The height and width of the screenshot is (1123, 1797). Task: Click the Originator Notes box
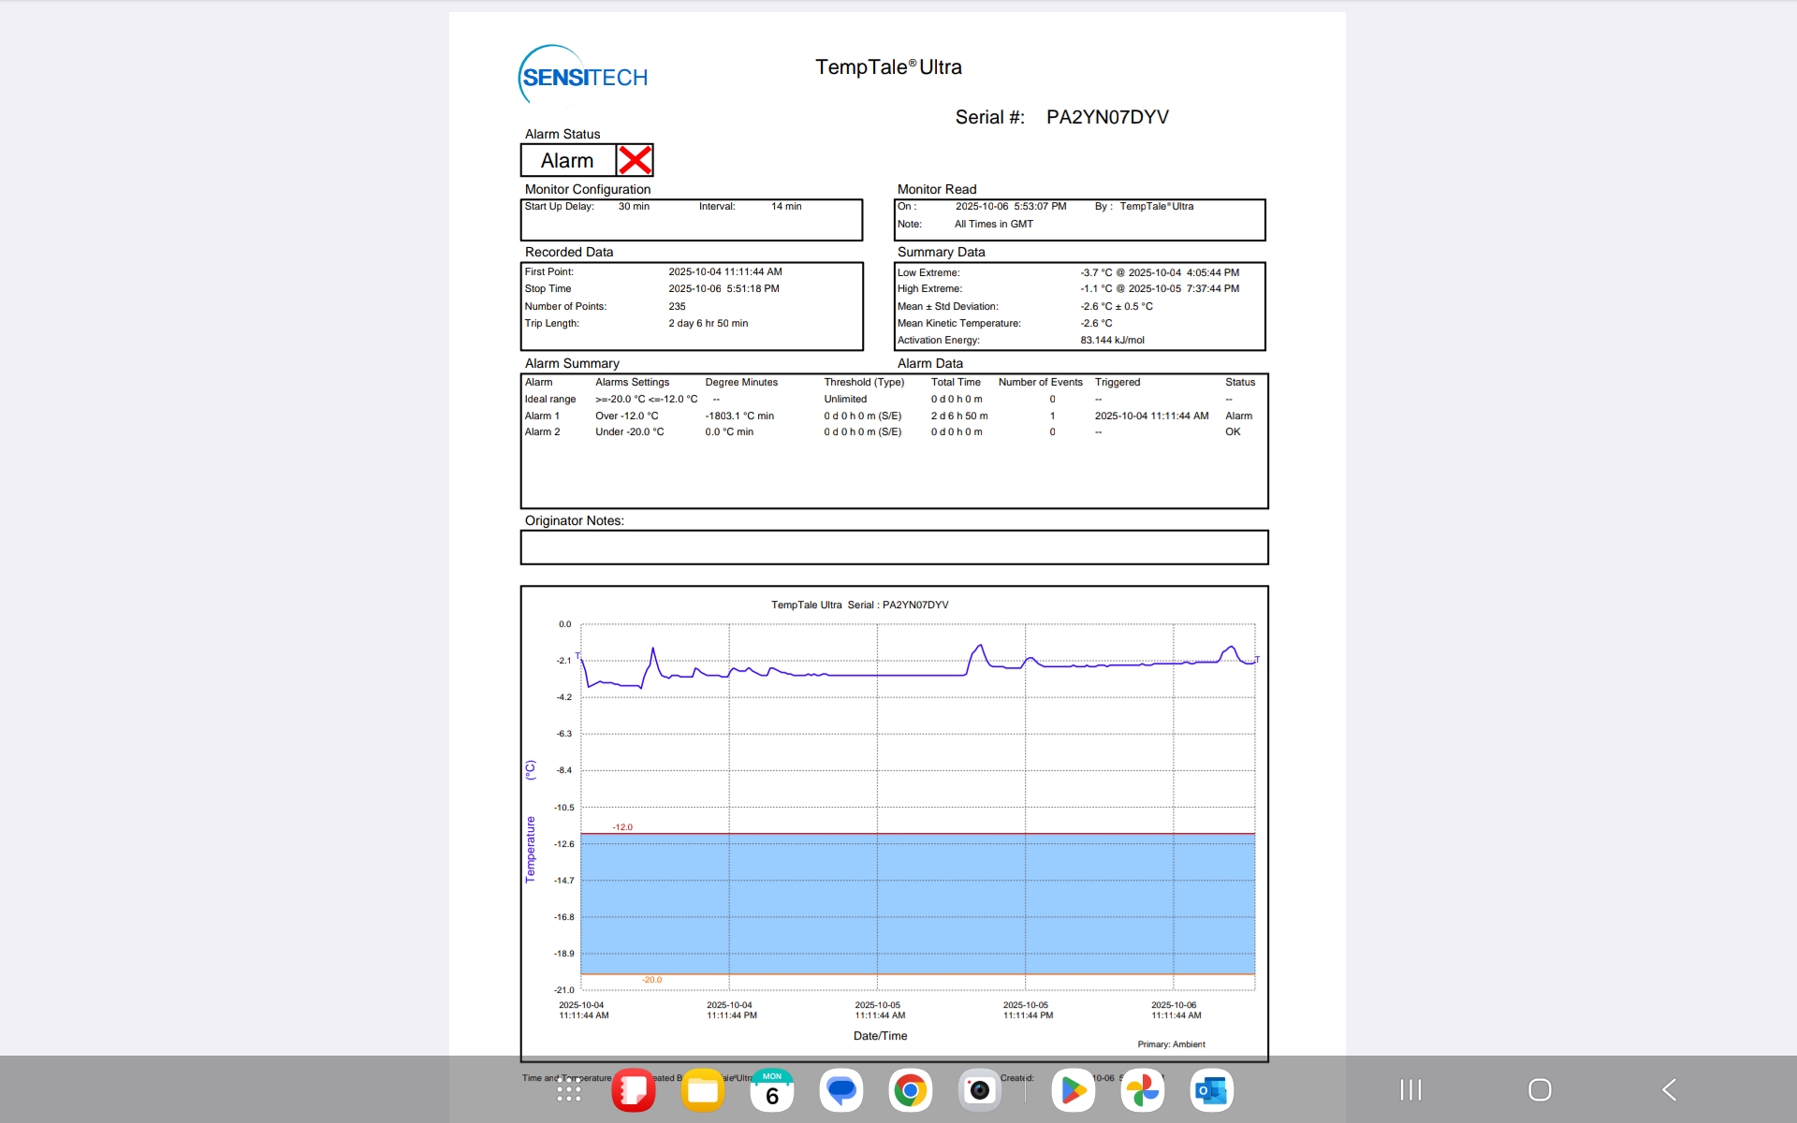pos(894,547)
